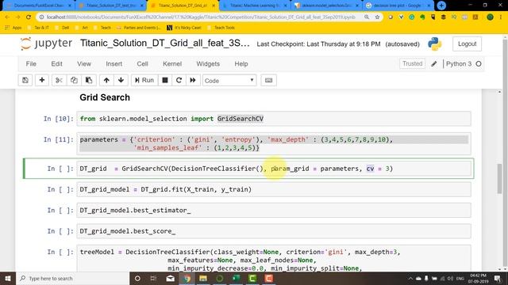The height and width of the screenshot is (285, 508).
Task: Open the Cell menu
Action: [x=142, y=64]
